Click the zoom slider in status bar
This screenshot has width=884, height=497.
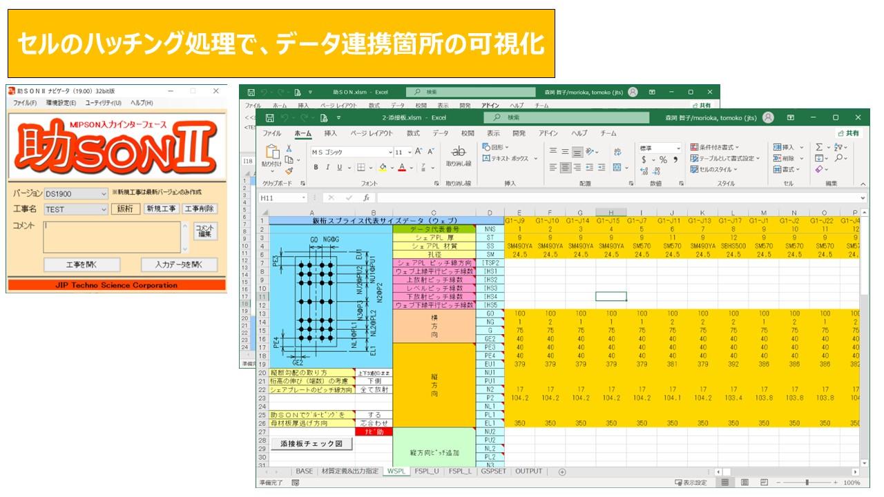pyautogui.click(x=807, y=483)
